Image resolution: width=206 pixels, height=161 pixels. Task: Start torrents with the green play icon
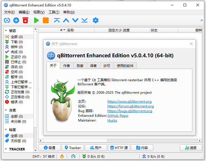click(x=37, y=20)
